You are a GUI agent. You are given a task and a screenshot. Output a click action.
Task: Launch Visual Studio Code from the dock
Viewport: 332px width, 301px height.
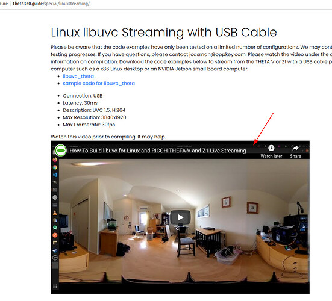(x=55, y=175)
